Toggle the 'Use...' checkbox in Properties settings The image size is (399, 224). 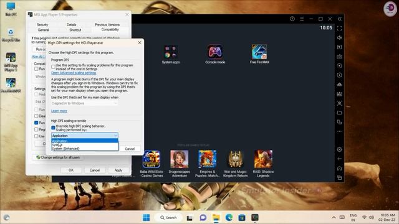coord(36,136)
